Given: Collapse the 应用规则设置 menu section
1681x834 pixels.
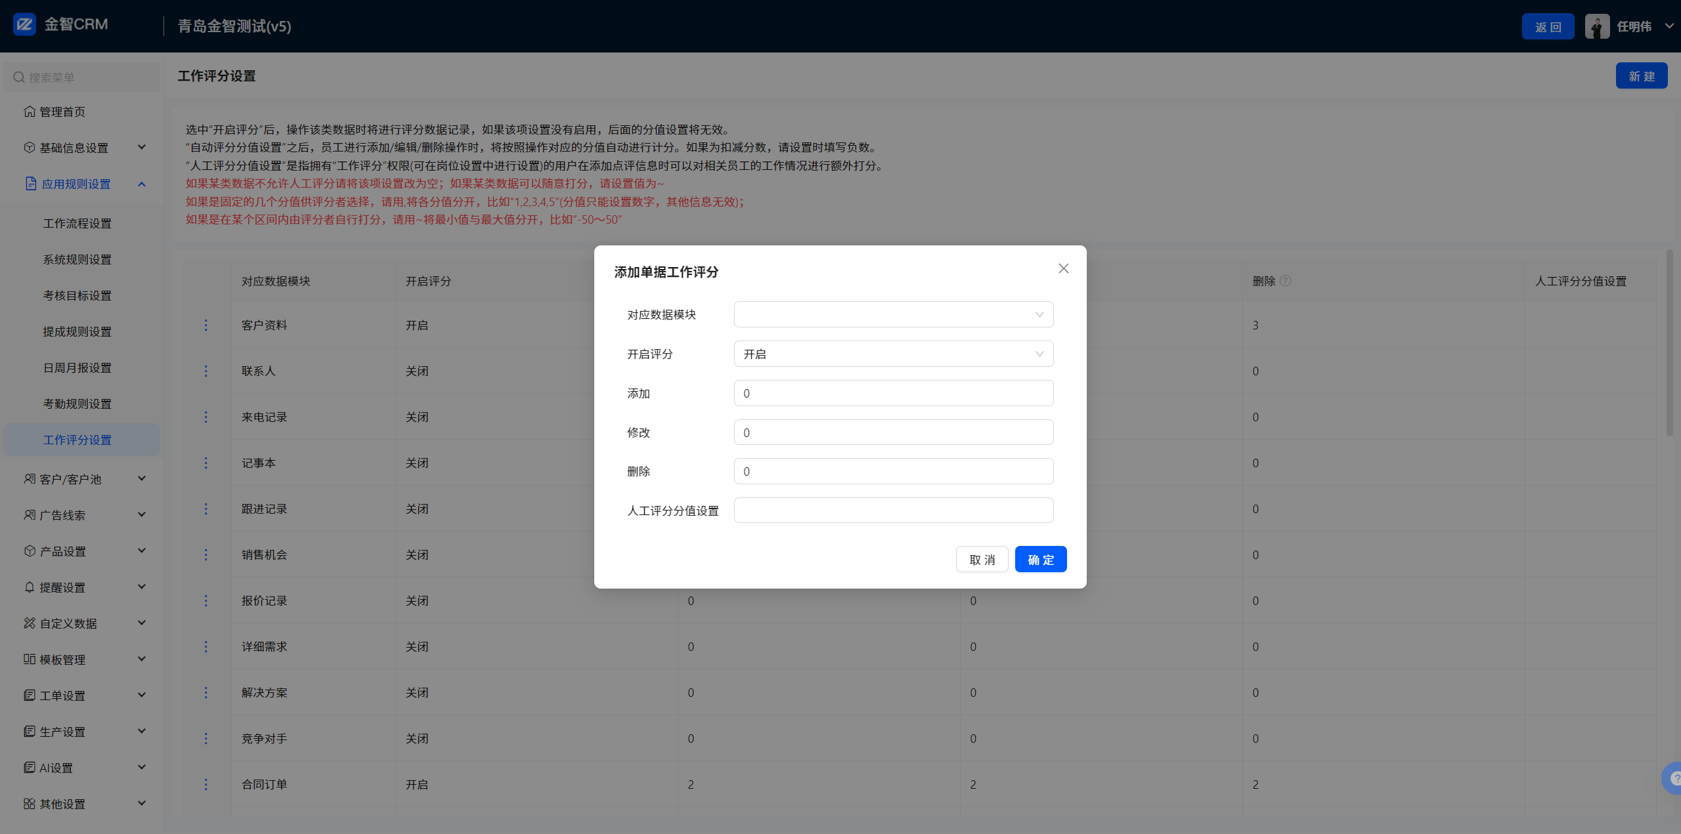Looking at the screenshot, I should 142,184.
